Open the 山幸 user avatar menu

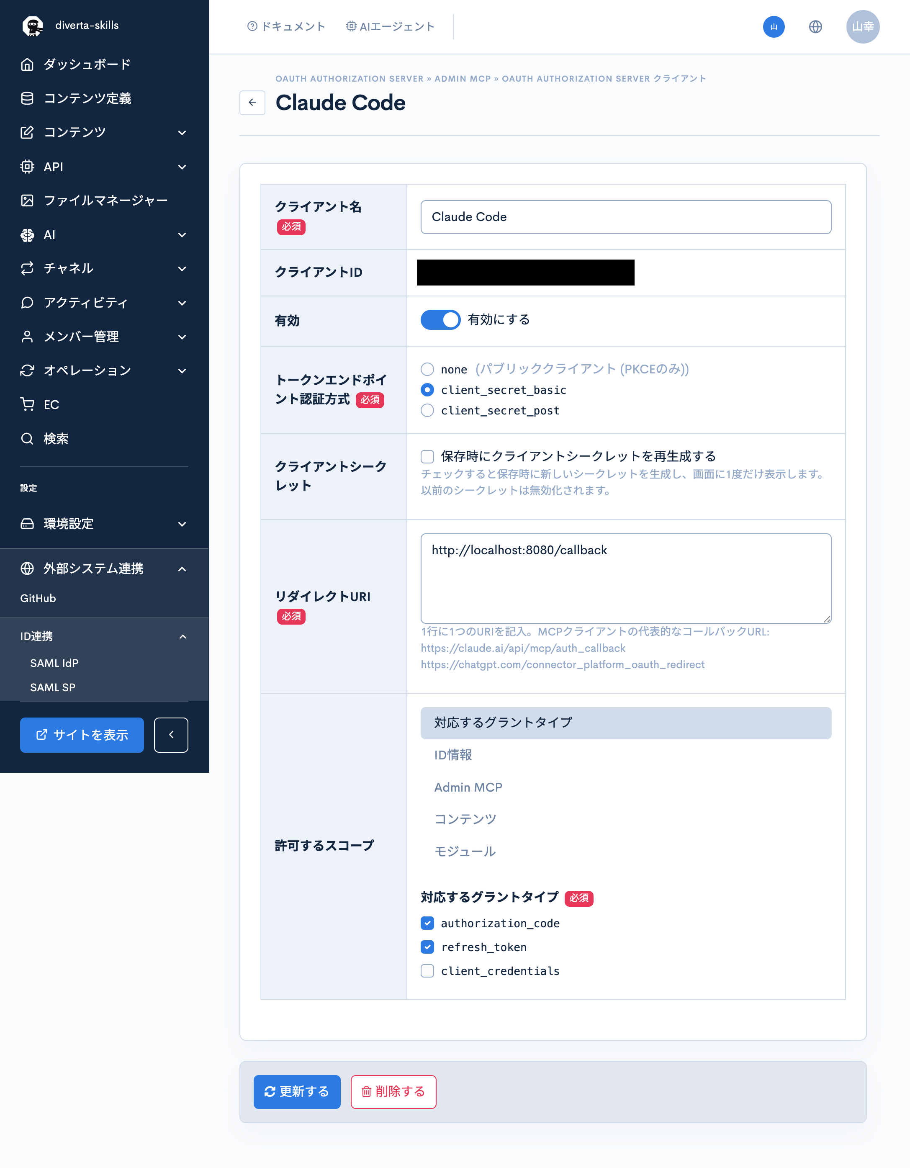[x=863, y=27]
